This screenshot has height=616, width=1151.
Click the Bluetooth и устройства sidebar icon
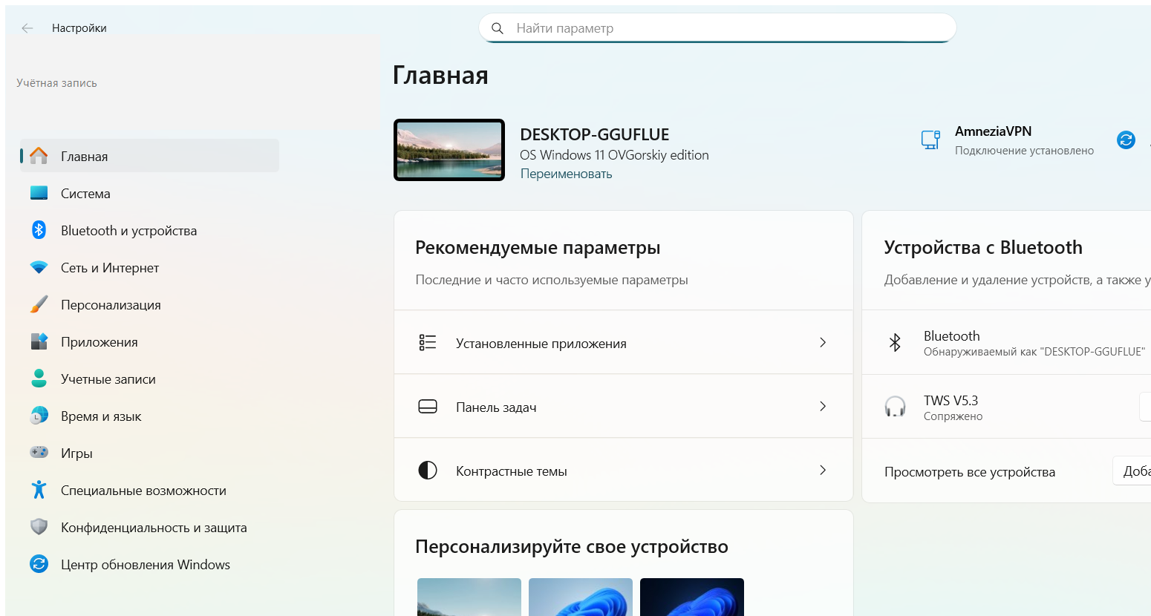coord(39,230)
